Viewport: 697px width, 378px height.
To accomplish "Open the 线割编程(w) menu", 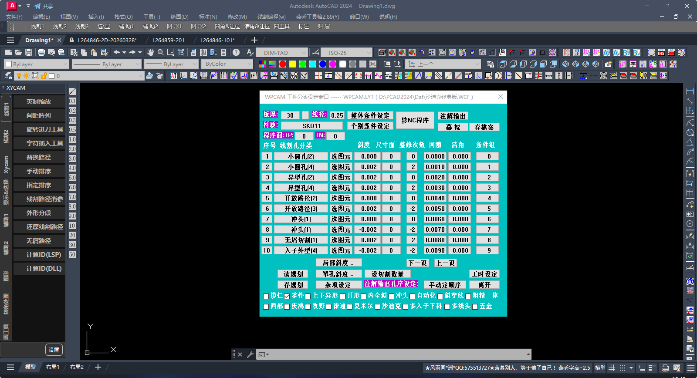I will (271, 17).
